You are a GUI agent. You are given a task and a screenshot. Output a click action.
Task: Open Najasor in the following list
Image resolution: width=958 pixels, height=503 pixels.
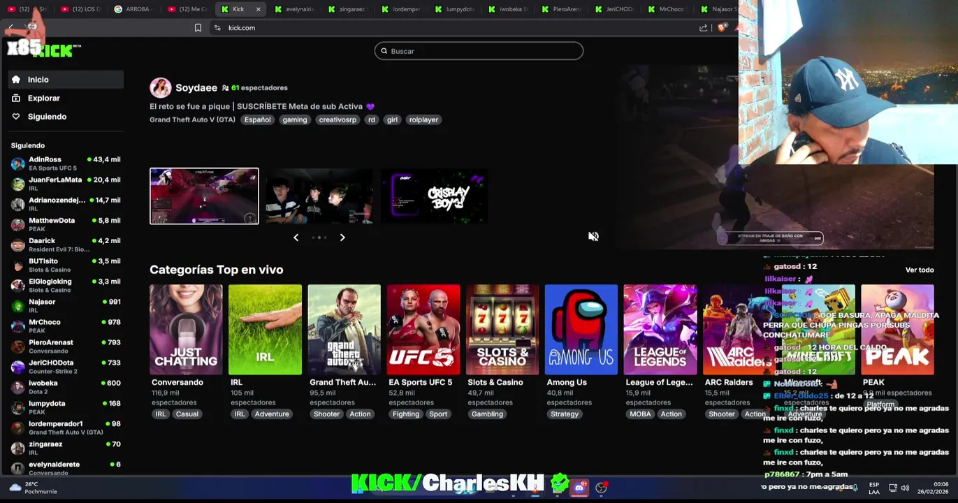point(66,306)
